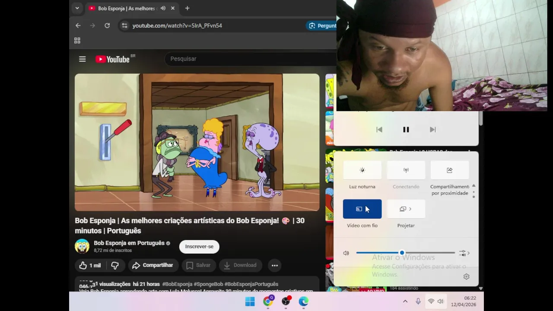Open a new browser tab

[x=187, y=8]
